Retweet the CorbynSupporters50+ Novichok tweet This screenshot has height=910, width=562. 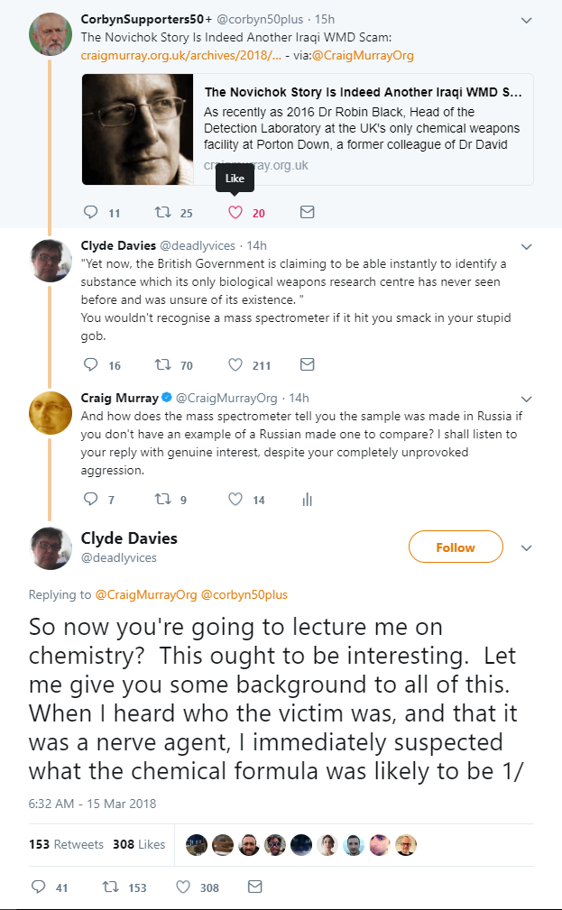162,213
